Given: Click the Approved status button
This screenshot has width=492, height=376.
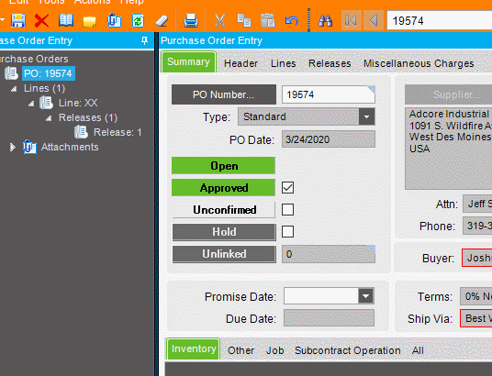Looking at the screenshot, I should [x=223, y=187].
